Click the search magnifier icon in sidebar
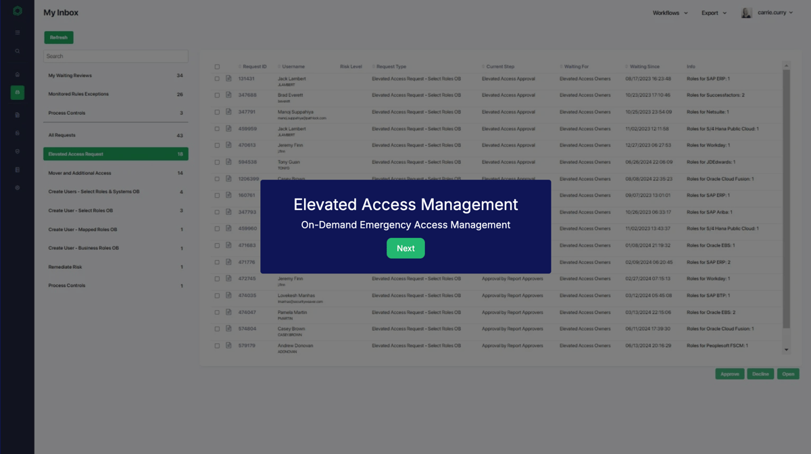The height and width of the screenshot is (454, 811). 18,51
